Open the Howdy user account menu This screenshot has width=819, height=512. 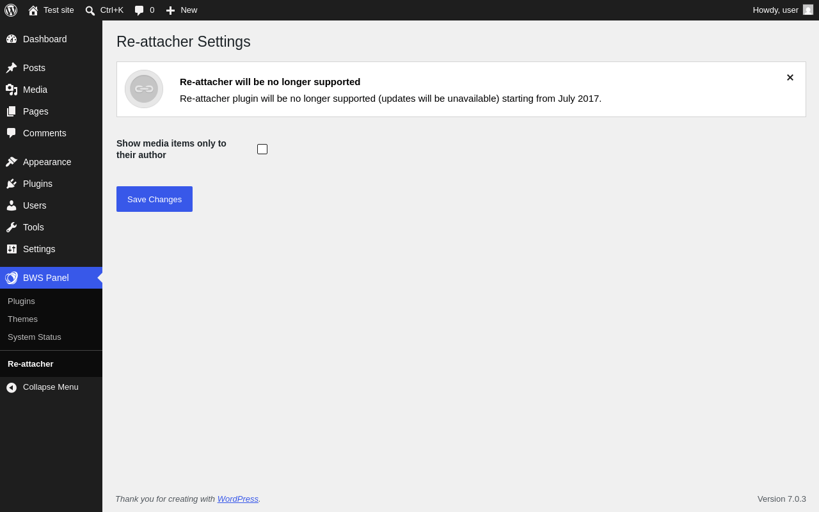[783, 10]
